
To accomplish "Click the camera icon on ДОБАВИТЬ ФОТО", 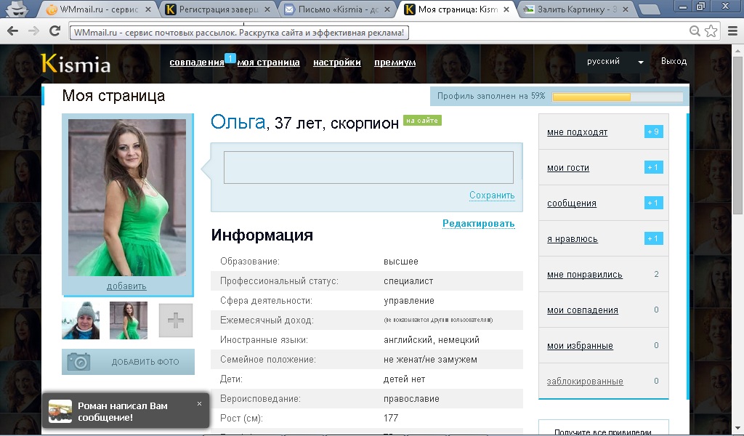I will [78, 361].
